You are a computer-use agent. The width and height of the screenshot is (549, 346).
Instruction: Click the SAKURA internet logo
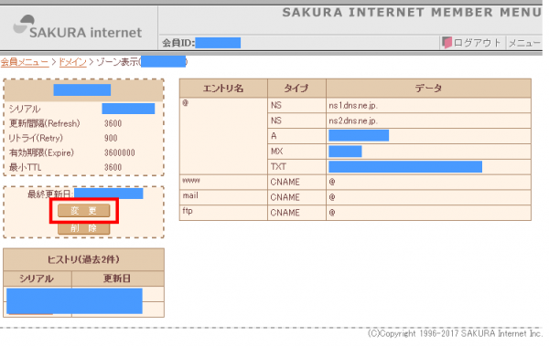(78, 27)
